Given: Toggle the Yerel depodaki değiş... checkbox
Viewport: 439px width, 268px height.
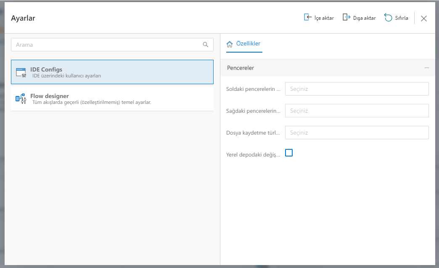Looking at the screenshot, I should (x=289, y=153).
